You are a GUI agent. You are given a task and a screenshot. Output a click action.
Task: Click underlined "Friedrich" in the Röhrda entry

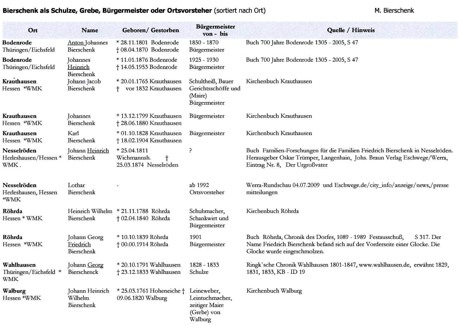(x=79, y=244)
